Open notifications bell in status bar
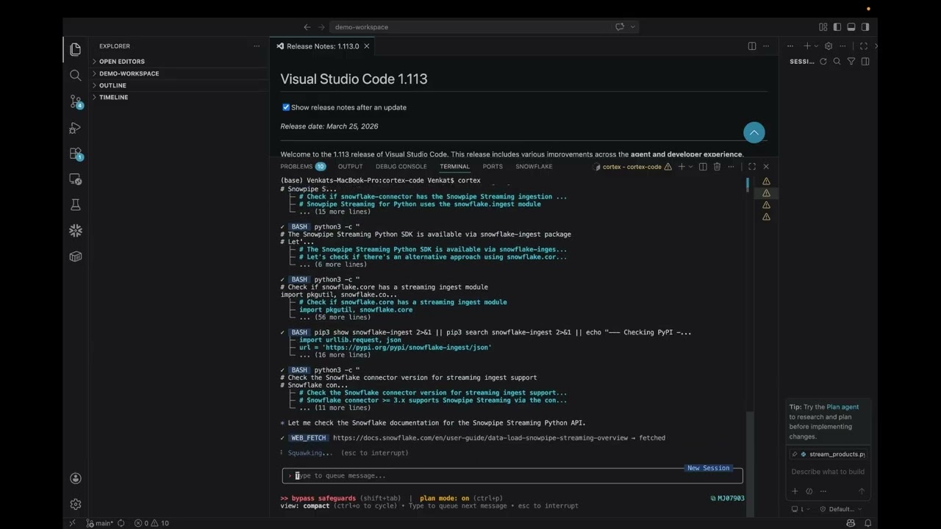 [868, 523]
